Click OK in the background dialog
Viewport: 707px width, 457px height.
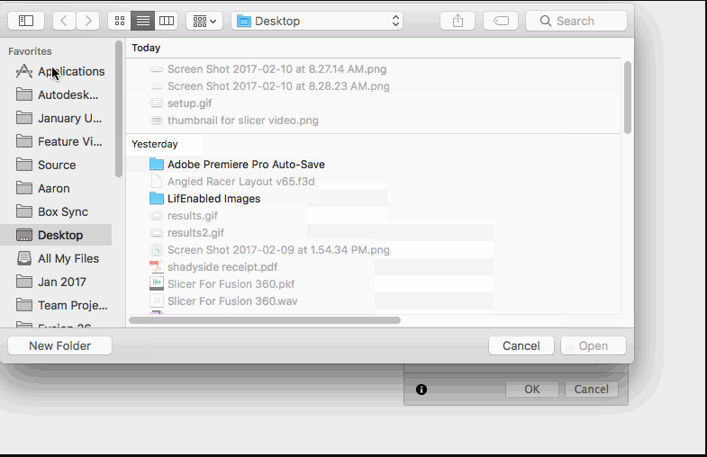tap(532, 389)
